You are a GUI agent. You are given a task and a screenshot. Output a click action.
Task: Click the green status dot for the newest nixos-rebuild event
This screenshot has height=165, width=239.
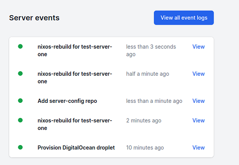click(x=20, y=47)
